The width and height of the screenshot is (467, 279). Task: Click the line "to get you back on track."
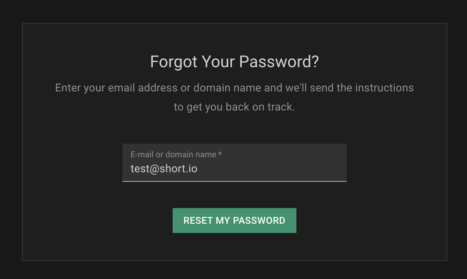[234, 107]
